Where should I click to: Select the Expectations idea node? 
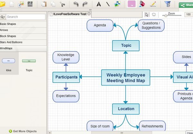click(66, 96)
